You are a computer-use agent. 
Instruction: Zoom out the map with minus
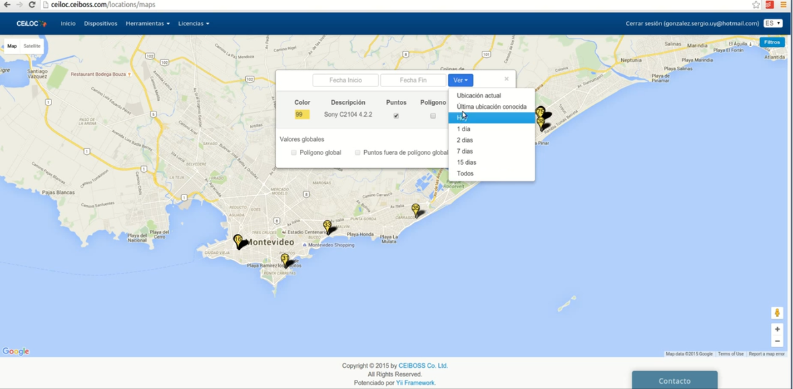777,341
